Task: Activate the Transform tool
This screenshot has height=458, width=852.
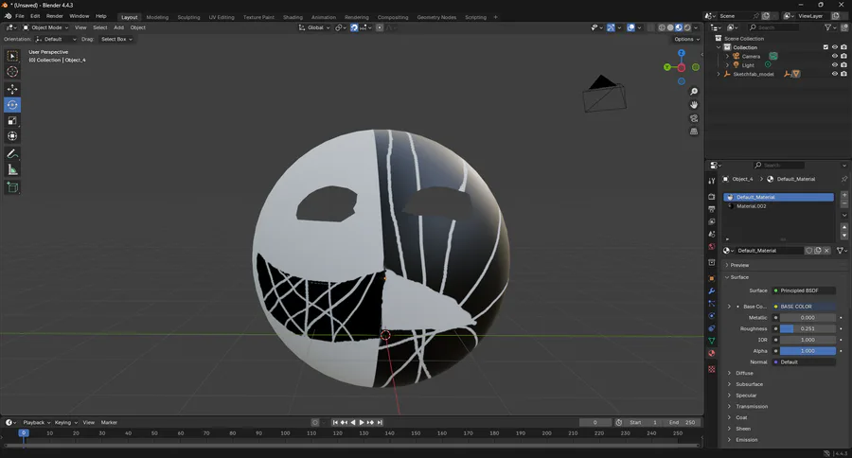Action: (x=12, y=136)
